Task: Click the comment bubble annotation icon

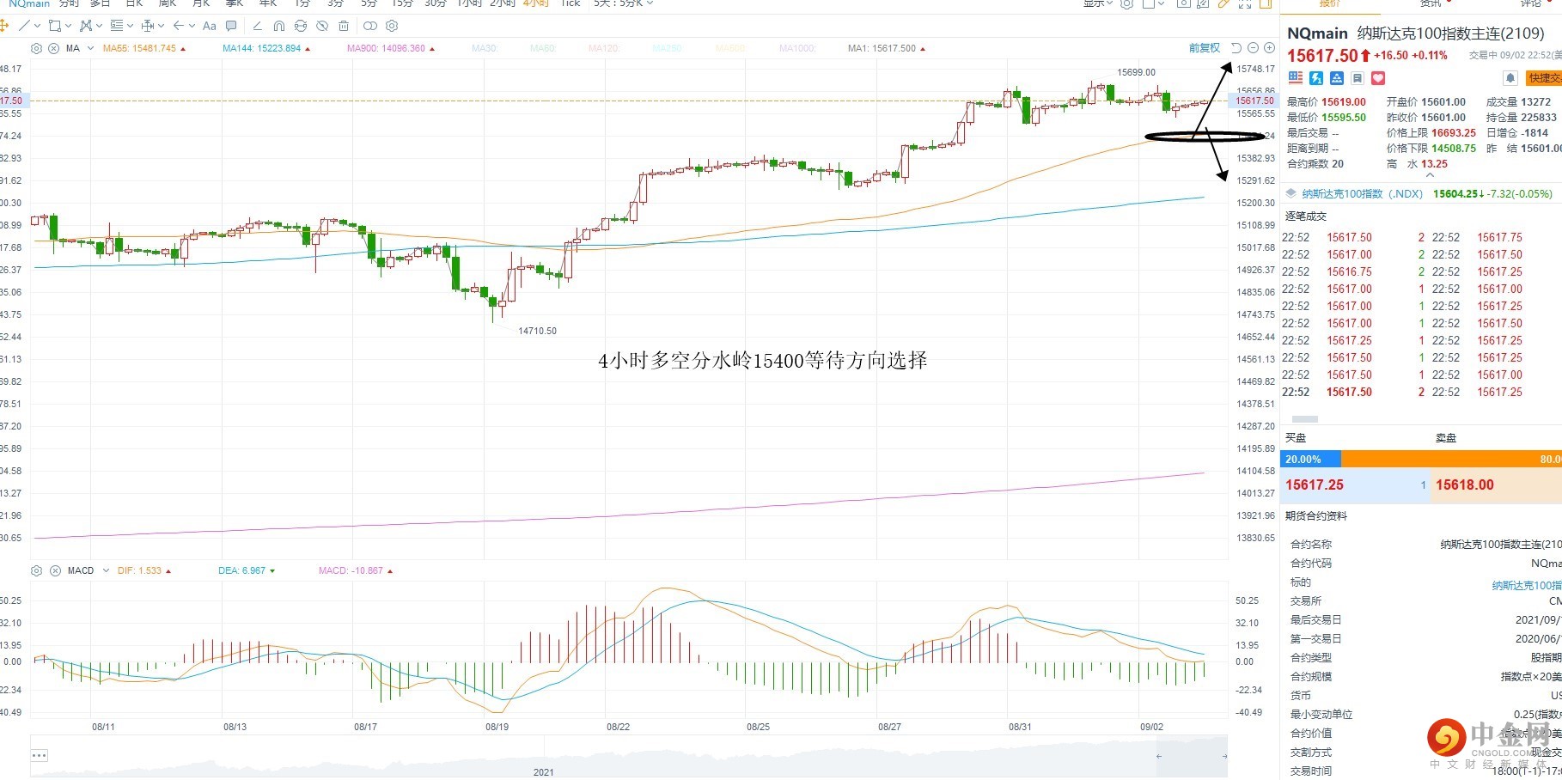Action: [x=231, y=26]
